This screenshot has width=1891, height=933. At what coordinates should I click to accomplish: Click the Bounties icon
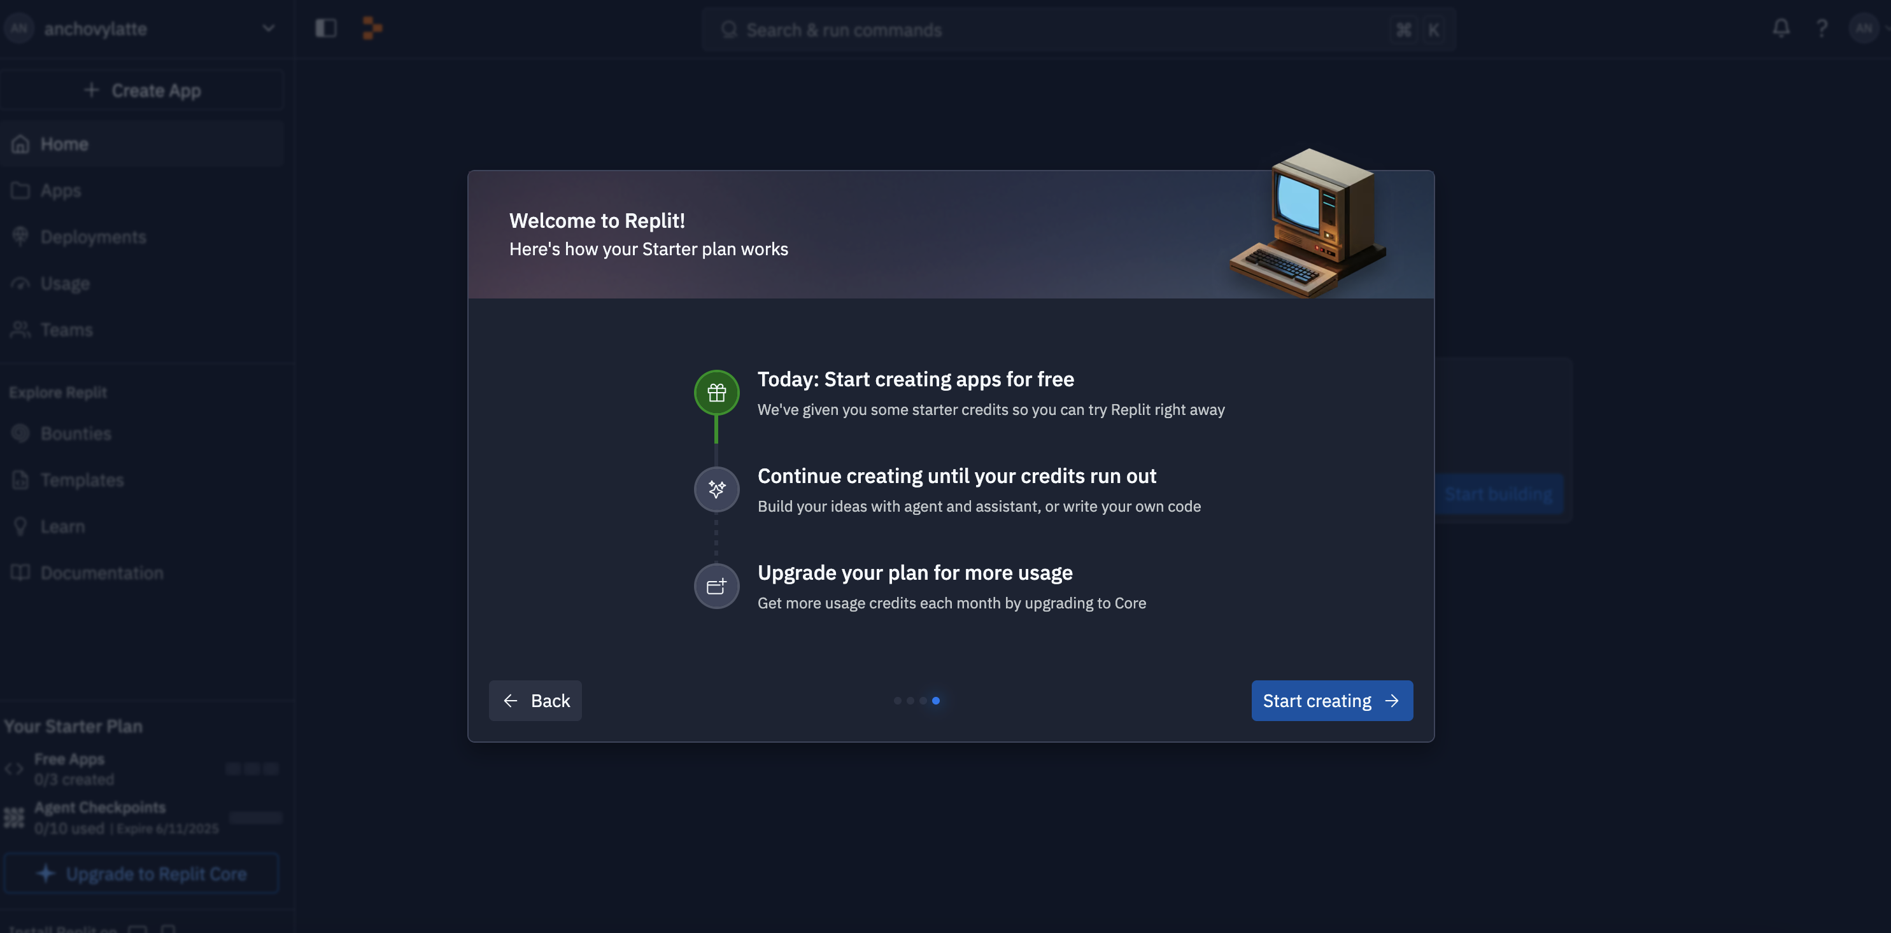click(20, 433)
